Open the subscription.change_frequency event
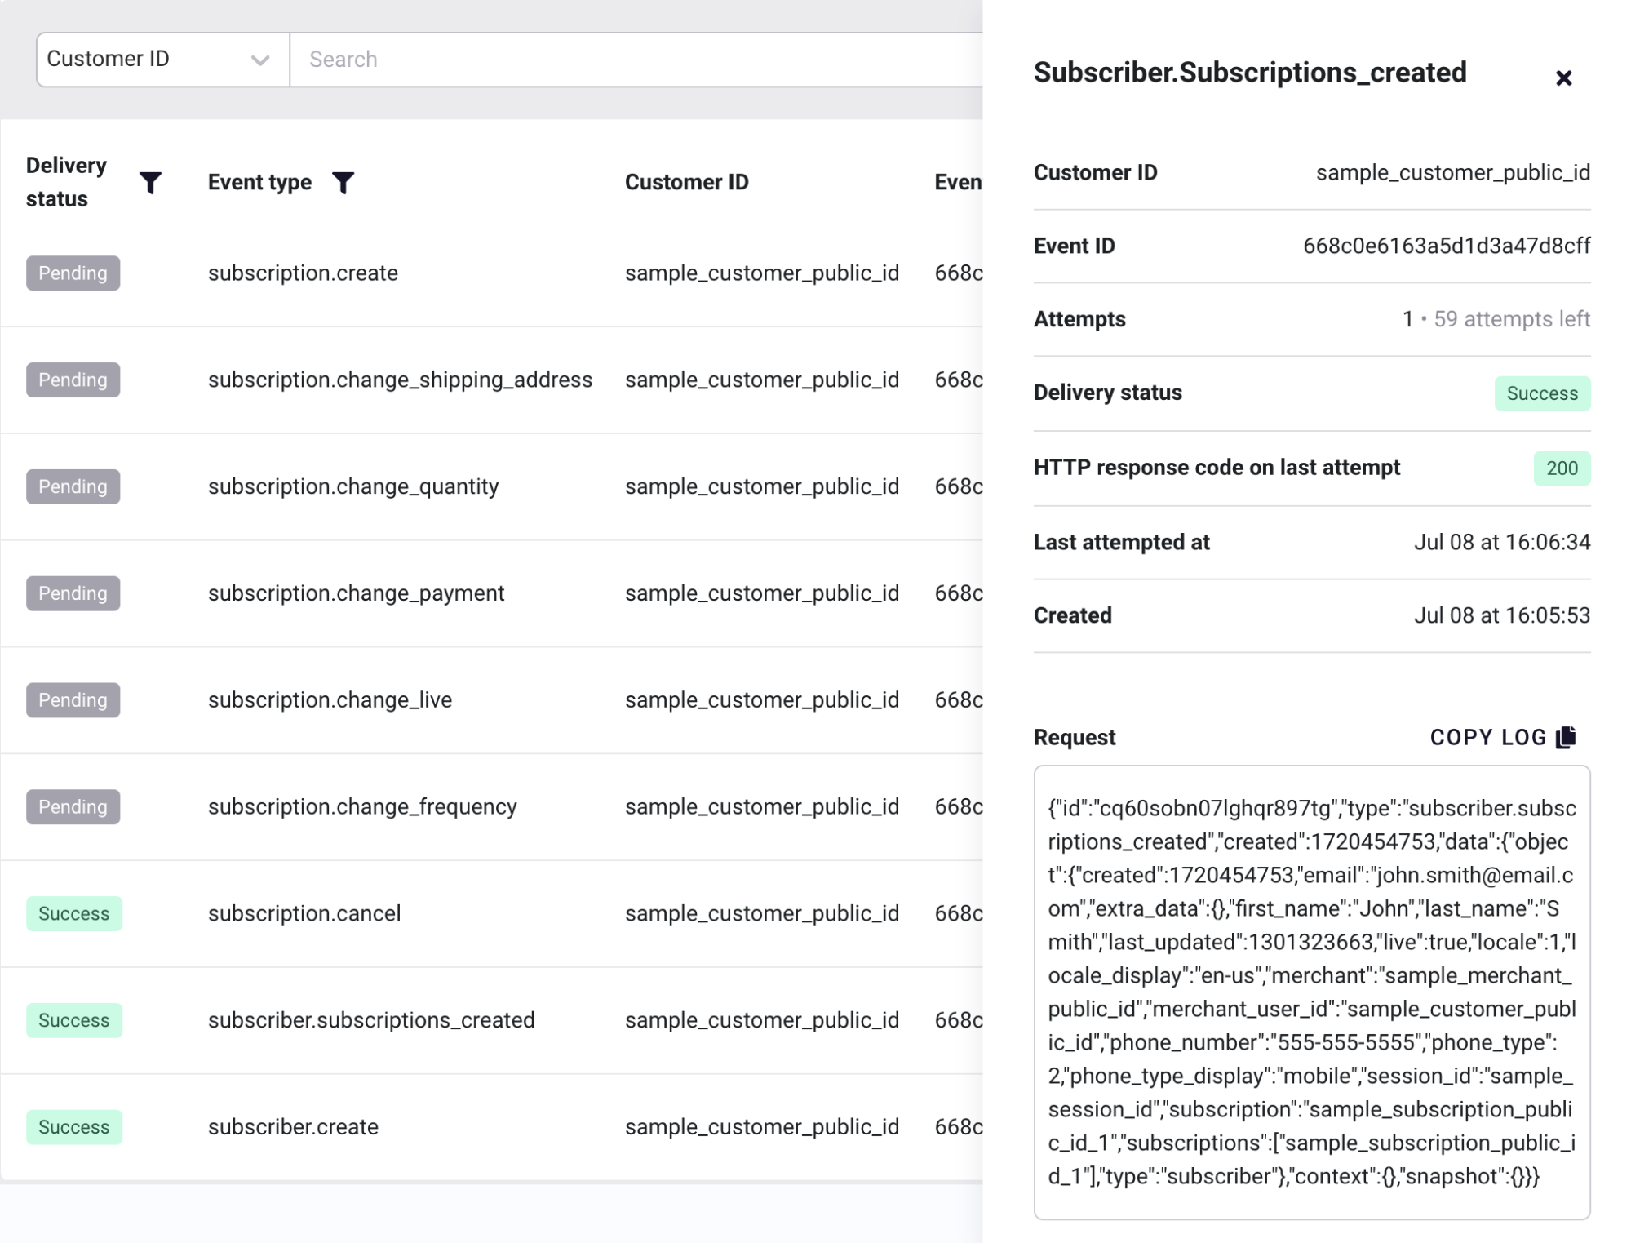1631x1243 pixels. 491,807
